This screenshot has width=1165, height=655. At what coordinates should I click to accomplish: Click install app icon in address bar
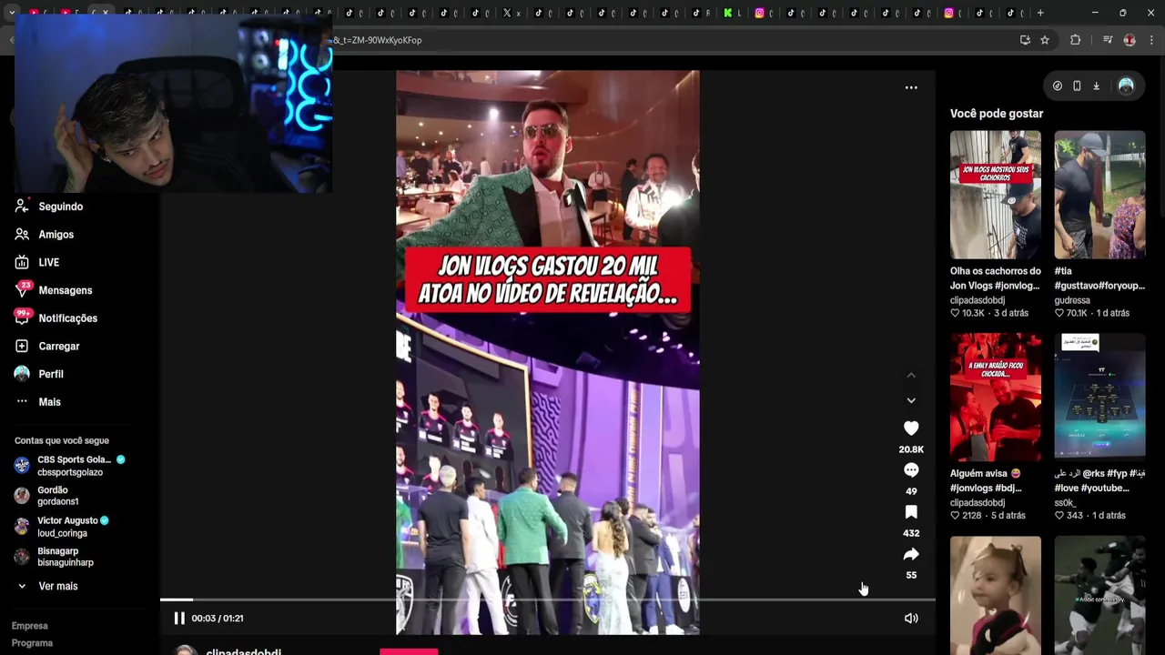point(1025,40)
